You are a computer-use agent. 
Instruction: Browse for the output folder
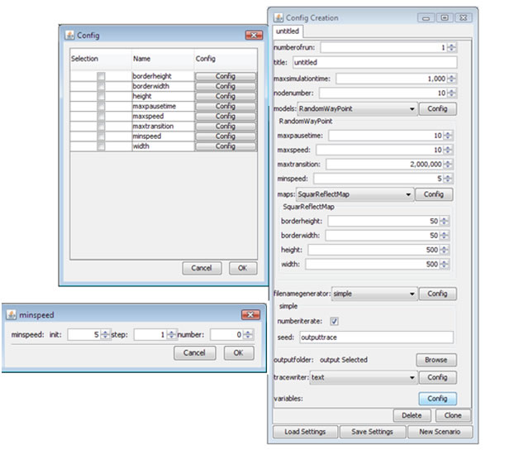click(436, 360)
